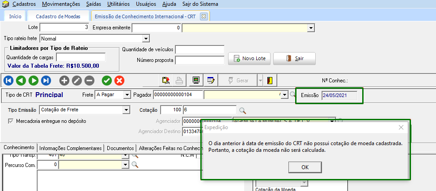Click OK in the Expedição dialog

click(305, 167)
